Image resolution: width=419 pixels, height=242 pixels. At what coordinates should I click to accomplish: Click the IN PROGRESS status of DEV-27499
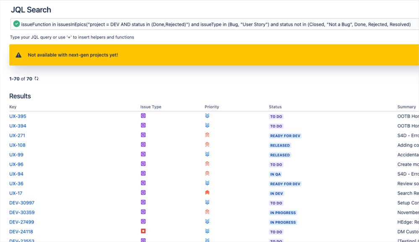(283, 222)
